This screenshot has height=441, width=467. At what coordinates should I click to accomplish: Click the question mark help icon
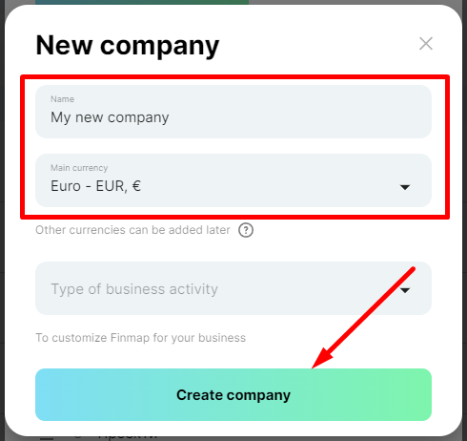click(246, 230)
